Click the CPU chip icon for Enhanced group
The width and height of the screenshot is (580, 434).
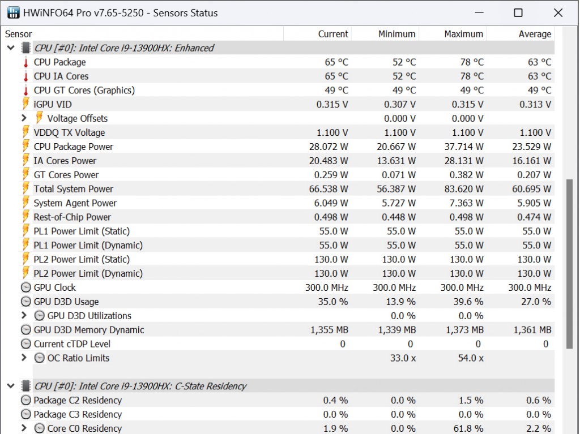[25, 48]
